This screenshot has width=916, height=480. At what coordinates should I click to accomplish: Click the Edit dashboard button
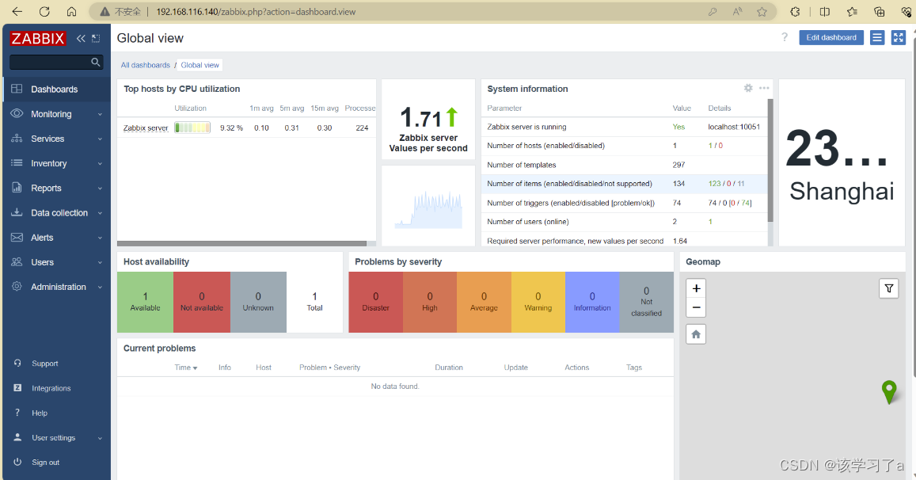[831, 37]
